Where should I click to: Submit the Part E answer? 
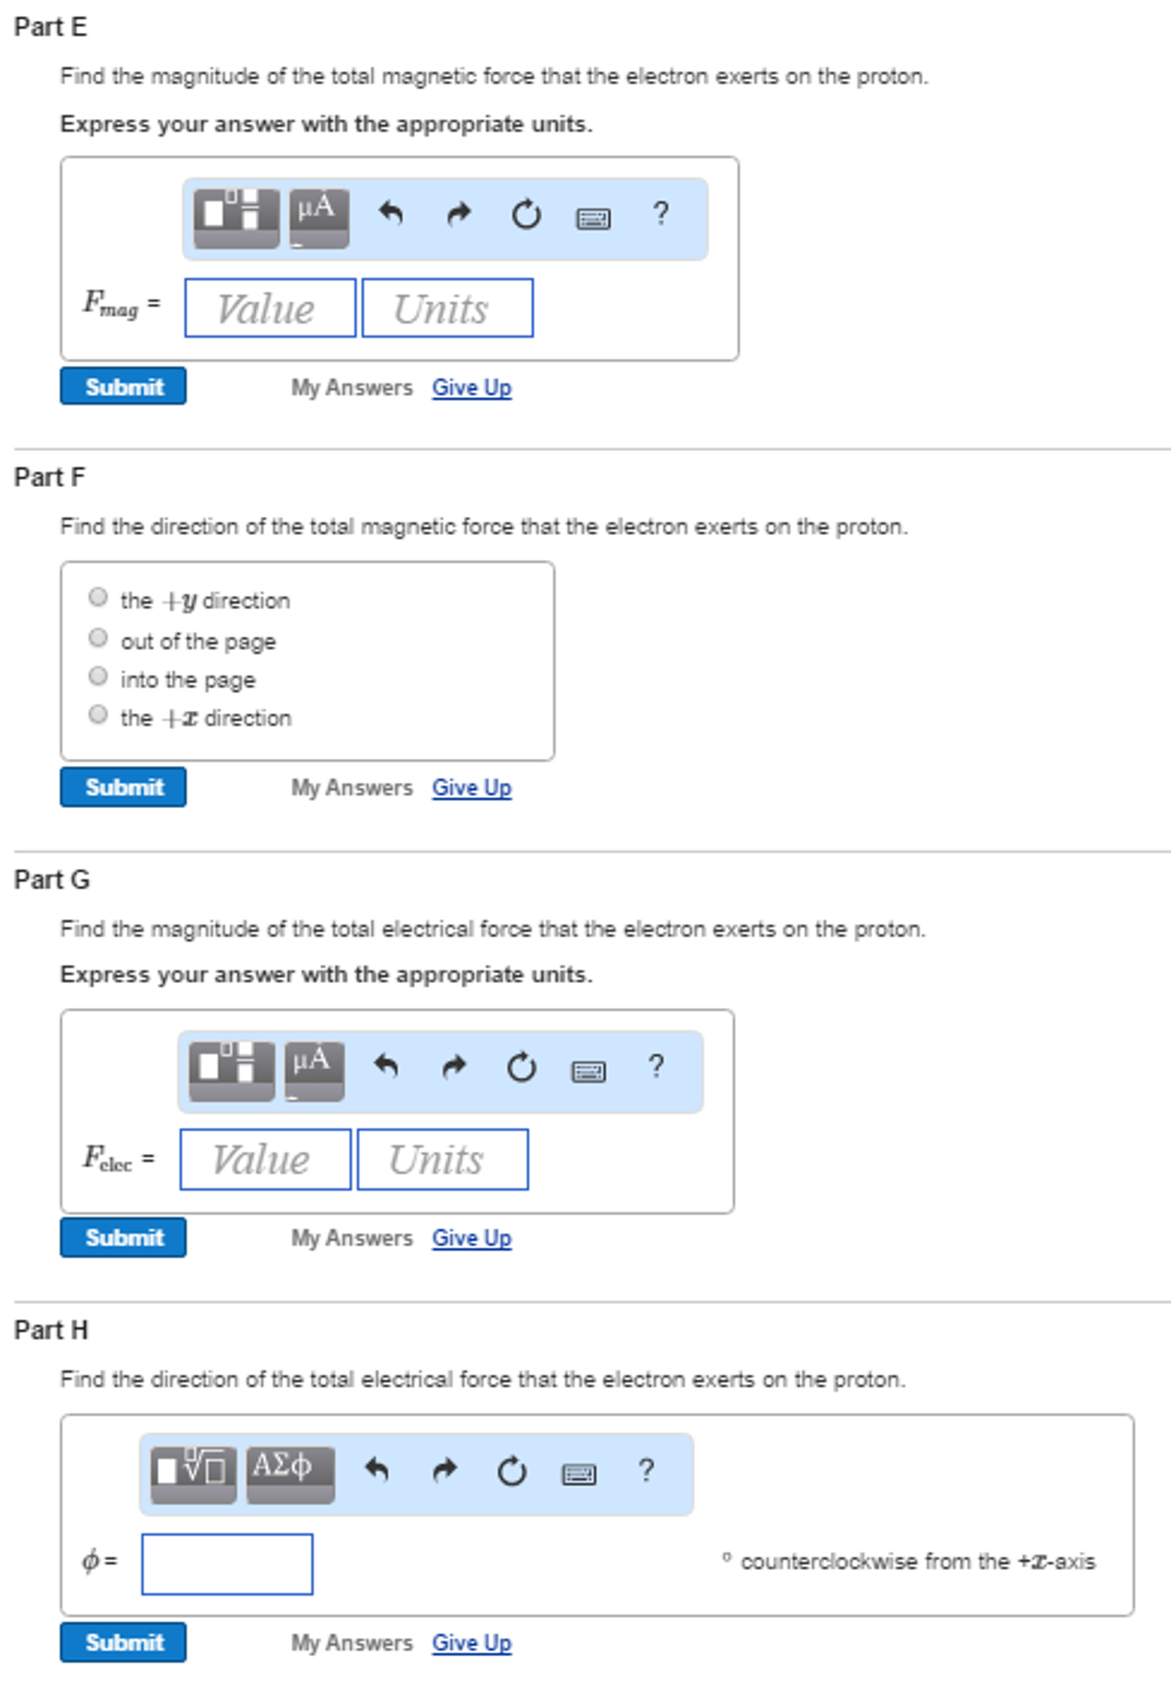pos(123,386)
